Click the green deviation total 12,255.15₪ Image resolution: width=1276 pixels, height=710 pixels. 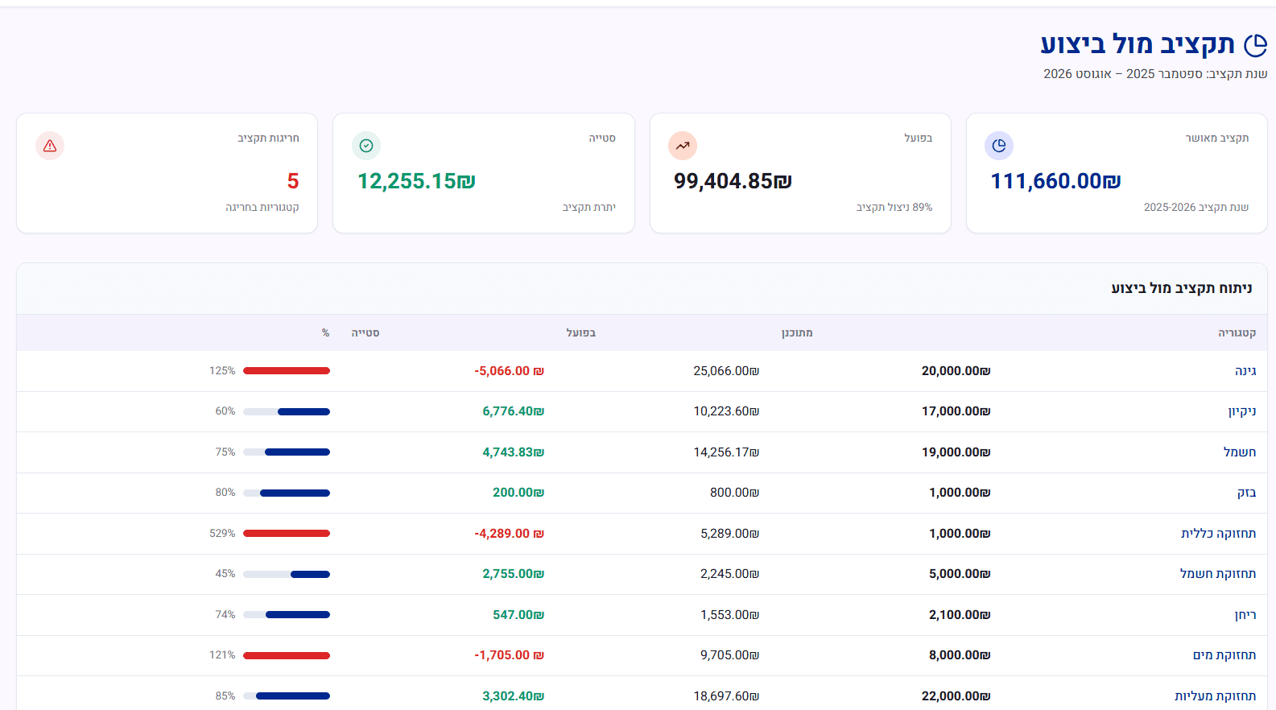416,181
